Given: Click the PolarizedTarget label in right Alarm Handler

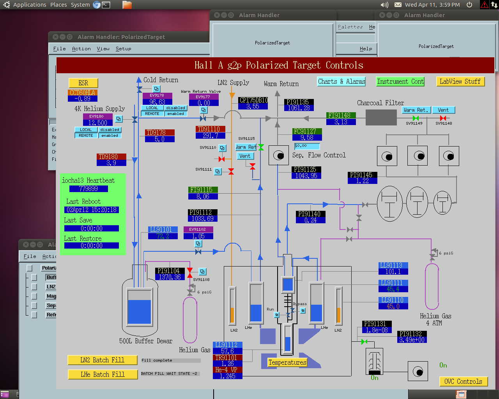Looking at the screenshot, I should coord(436,46).
